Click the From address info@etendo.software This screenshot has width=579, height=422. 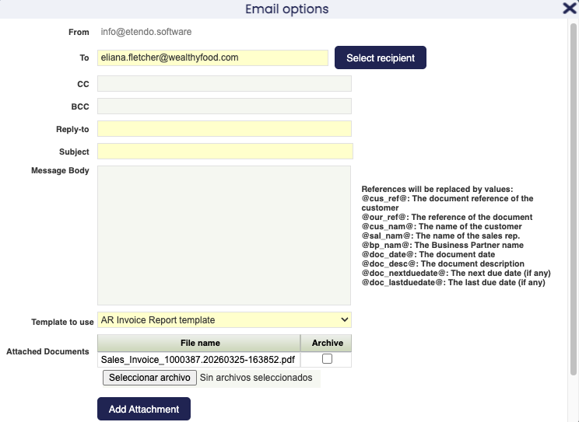click(x=146, y=32)
